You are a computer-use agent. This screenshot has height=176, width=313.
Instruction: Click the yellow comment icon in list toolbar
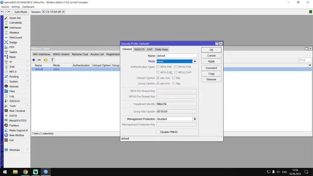click(45, 60)
